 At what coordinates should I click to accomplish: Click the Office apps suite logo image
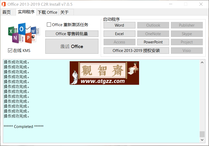(24, 33)
